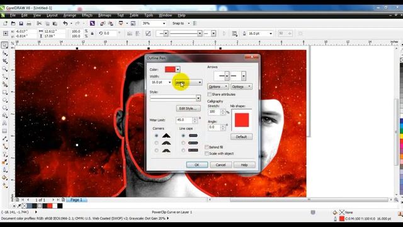The width and height of the screenshot is (403, 227).
Task: Select mitered corners radio button
Action: pyautogui.click(x=156, y=136)
